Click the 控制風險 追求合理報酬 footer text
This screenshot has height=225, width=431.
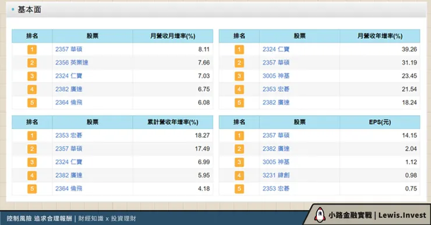[x=39, y=219]
